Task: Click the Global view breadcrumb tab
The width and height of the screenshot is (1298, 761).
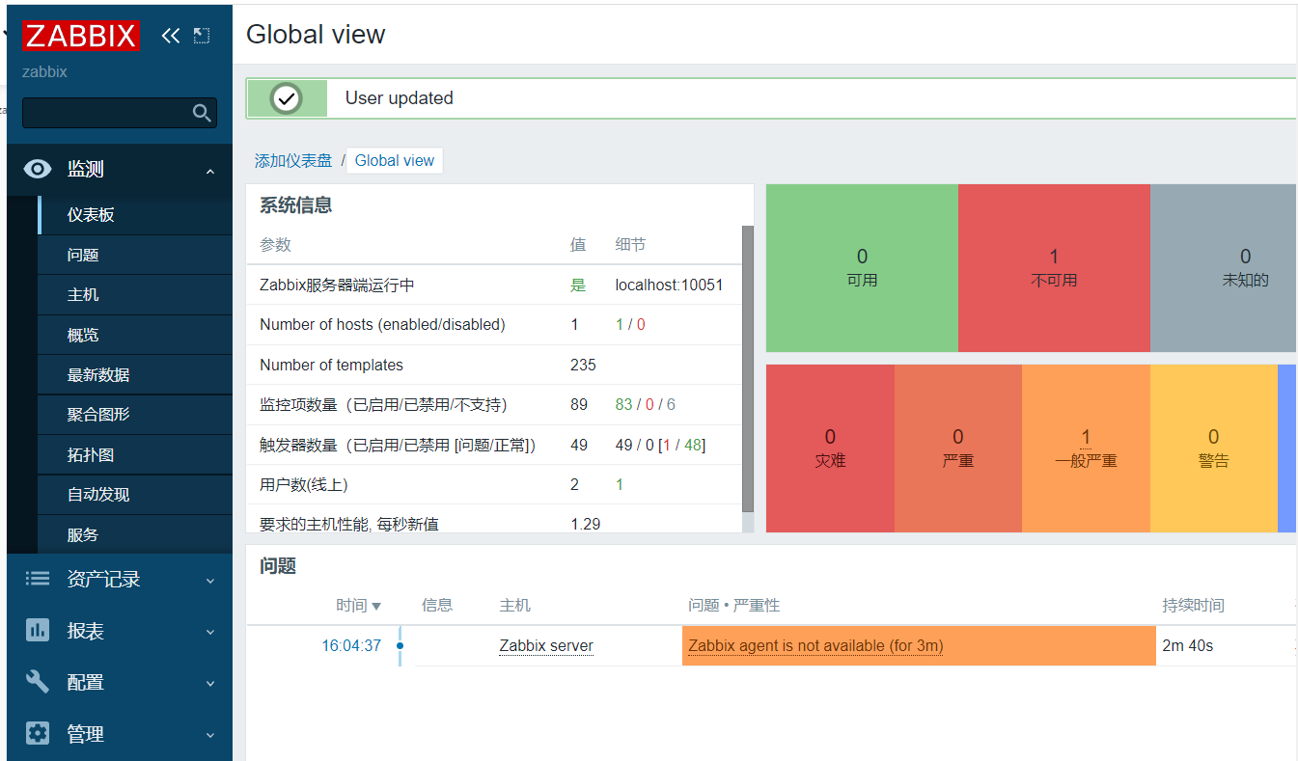Action: point(395,161)
